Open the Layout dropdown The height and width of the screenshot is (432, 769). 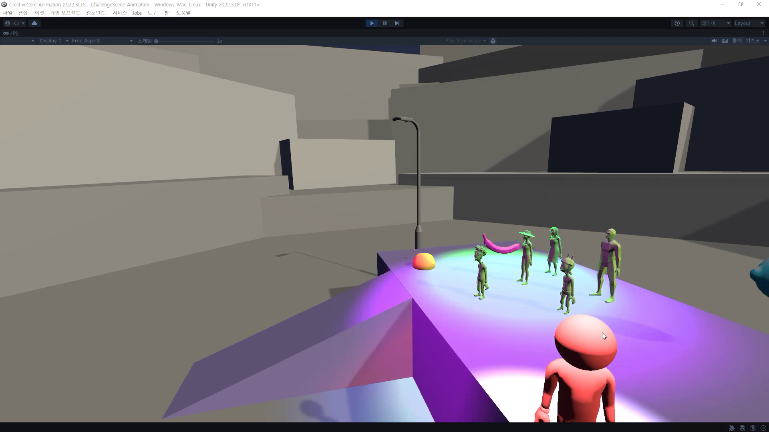pos(748,23)
